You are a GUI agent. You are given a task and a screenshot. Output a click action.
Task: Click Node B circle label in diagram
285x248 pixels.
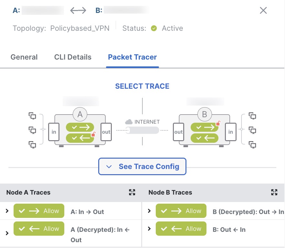[x=205, y=114]
